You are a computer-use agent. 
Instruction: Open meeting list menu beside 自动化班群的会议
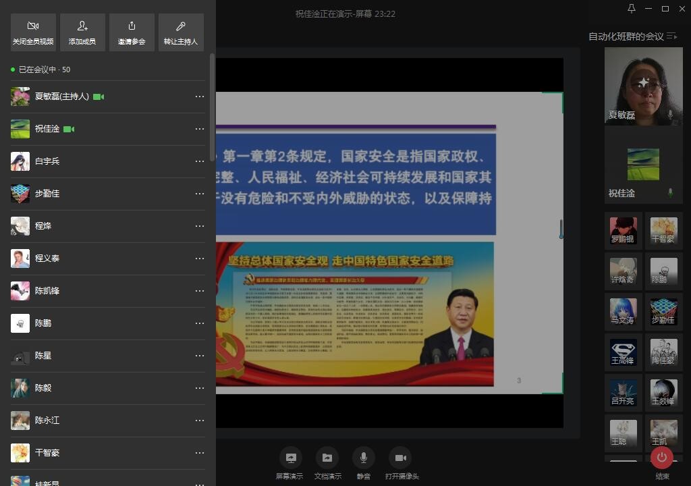point(671,36)
